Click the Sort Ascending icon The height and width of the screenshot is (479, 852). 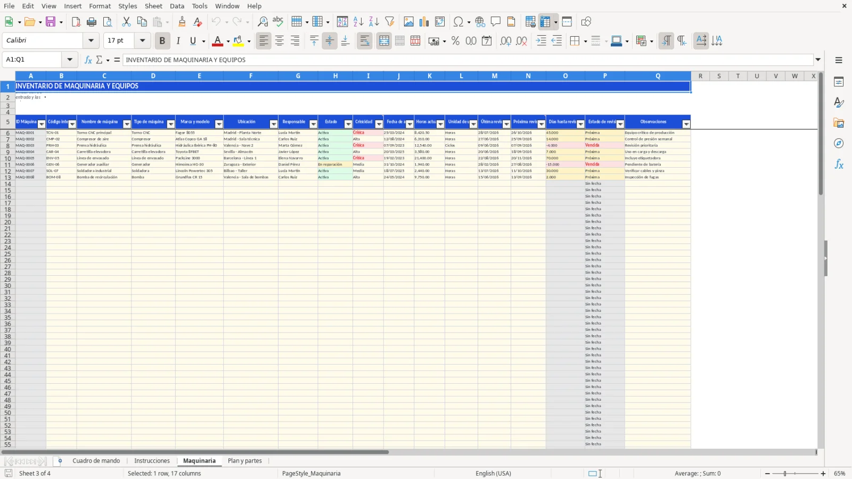click(x=358, y=22)
